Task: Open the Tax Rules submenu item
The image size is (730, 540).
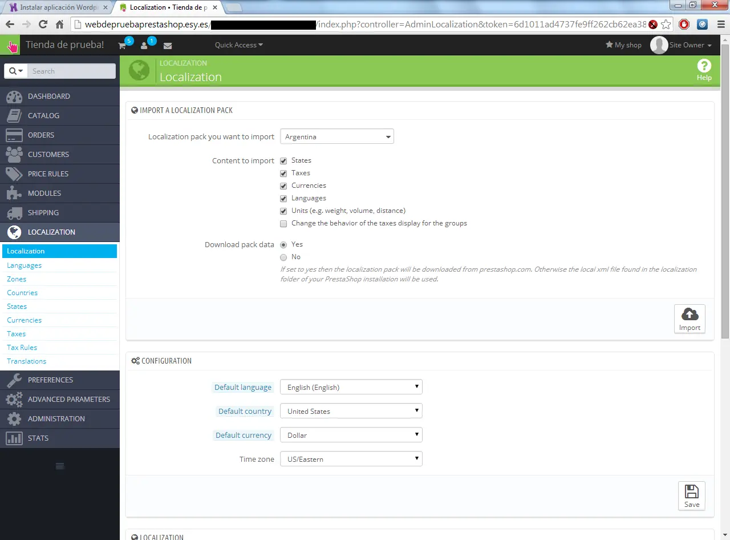Action: tap(22, 348)
